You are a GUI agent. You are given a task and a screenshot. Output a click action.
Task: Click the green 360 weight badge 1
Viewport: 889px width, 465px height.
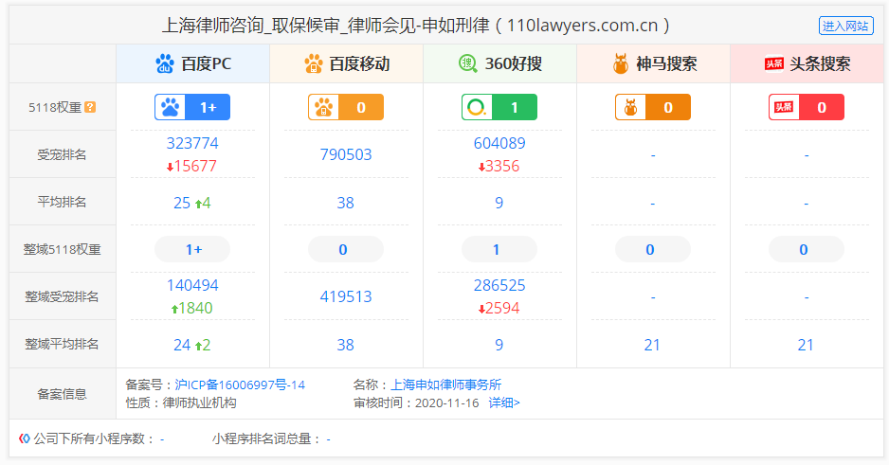(x=499, y=107)
